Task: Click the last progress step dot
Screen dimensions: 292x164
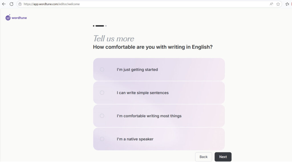Action: pyautogui.click(x=106, y=26)
